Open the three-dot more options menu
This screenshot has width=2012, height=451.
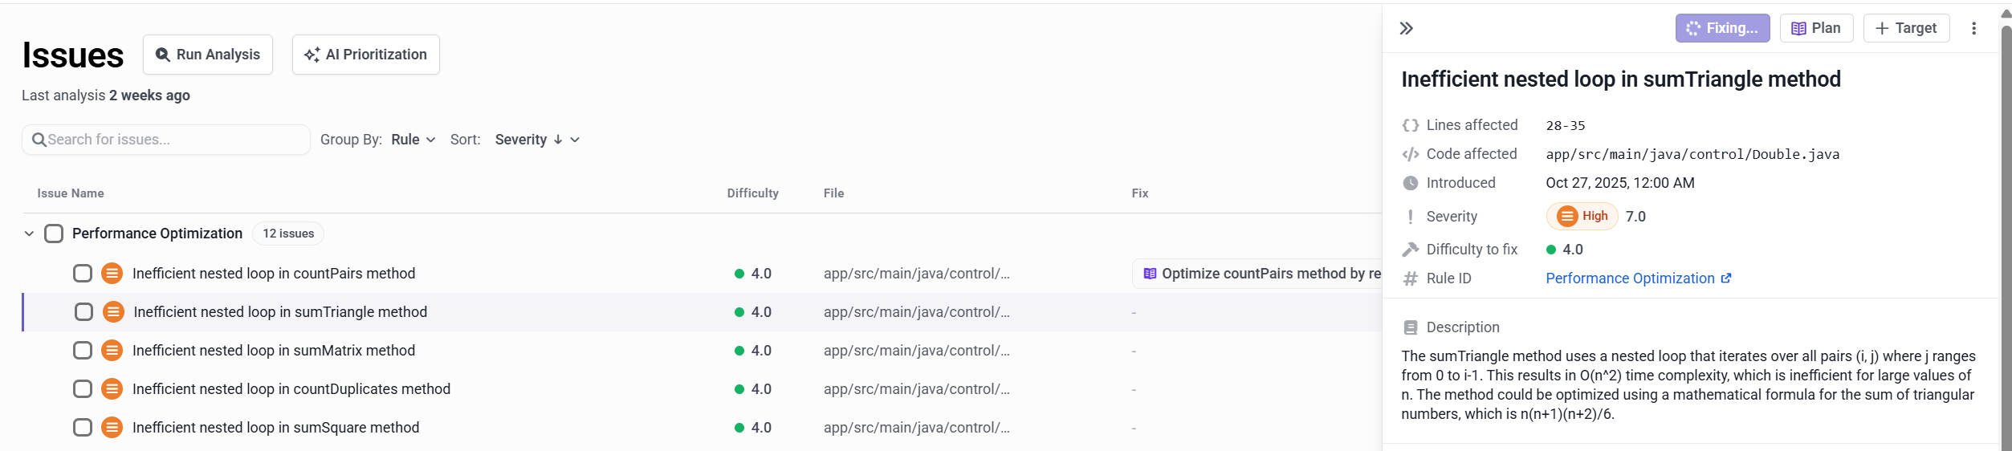1973,28
